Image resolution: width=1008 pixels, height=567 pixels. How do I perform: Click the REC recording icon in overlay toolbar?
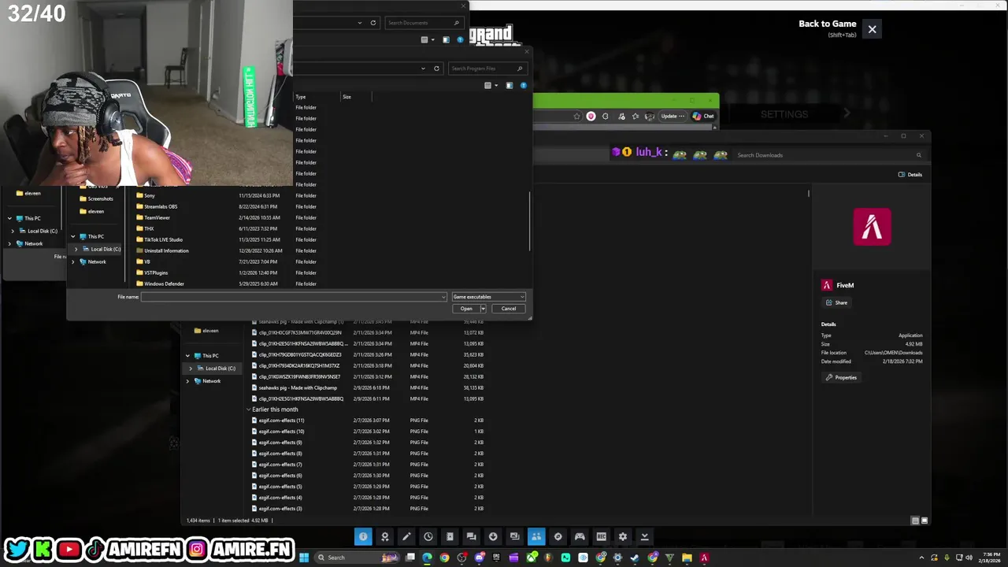(x=601, y=536)
